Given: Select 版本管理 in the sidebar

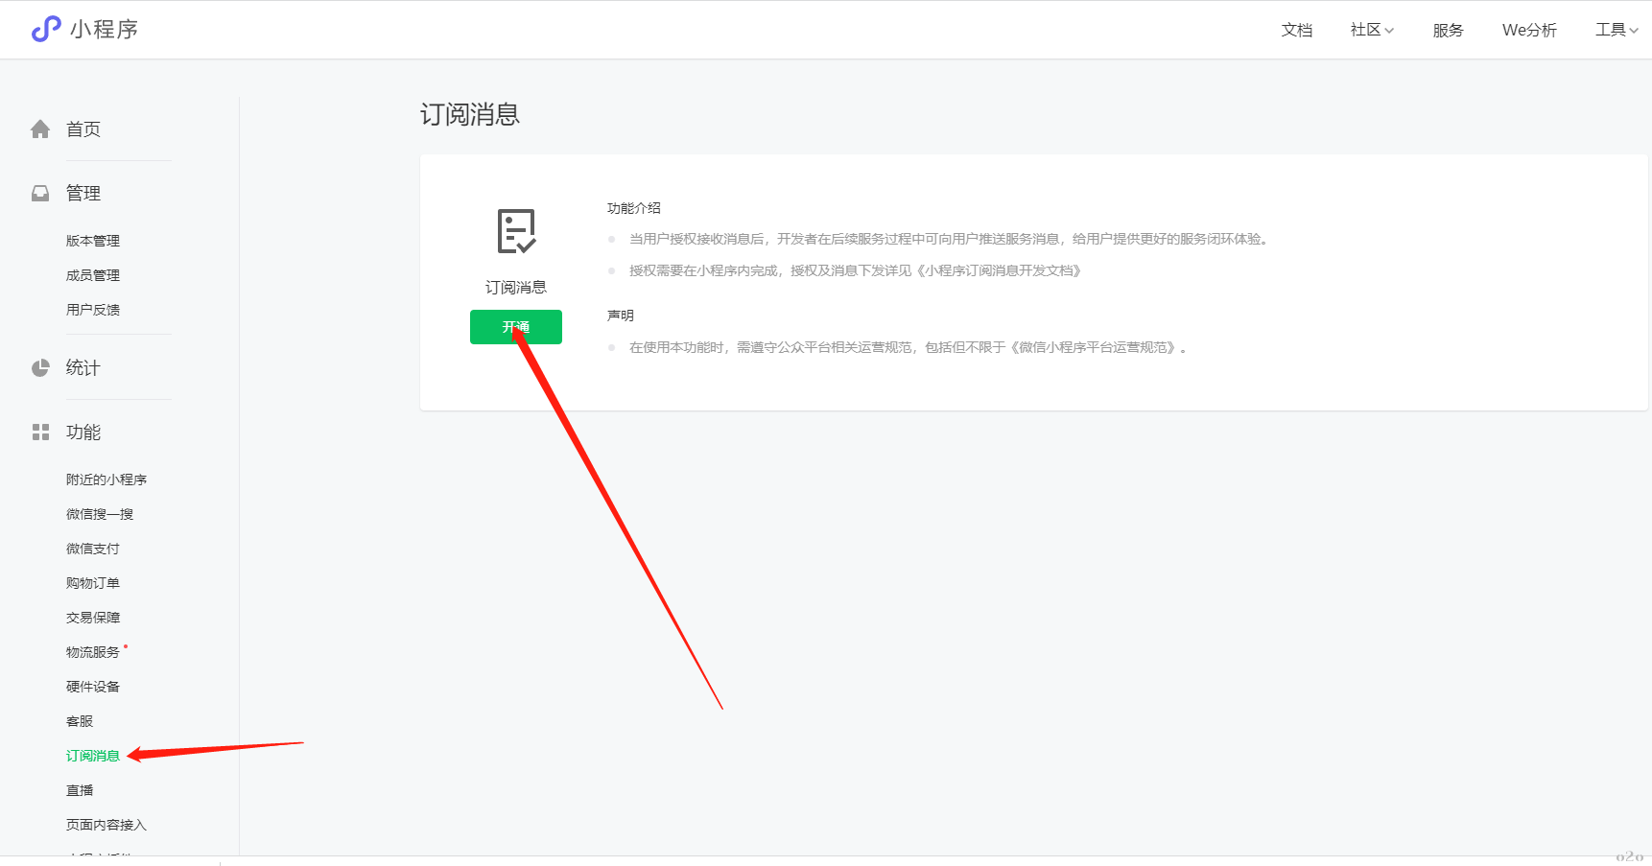Looking at the screenshot, I should tap(93, 241).
